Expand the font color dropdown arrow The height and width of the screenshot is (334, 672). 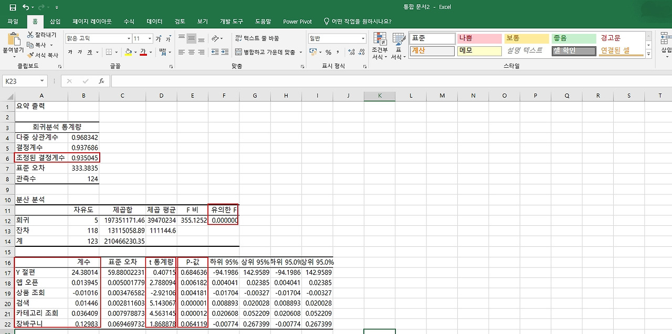point(150,52)
